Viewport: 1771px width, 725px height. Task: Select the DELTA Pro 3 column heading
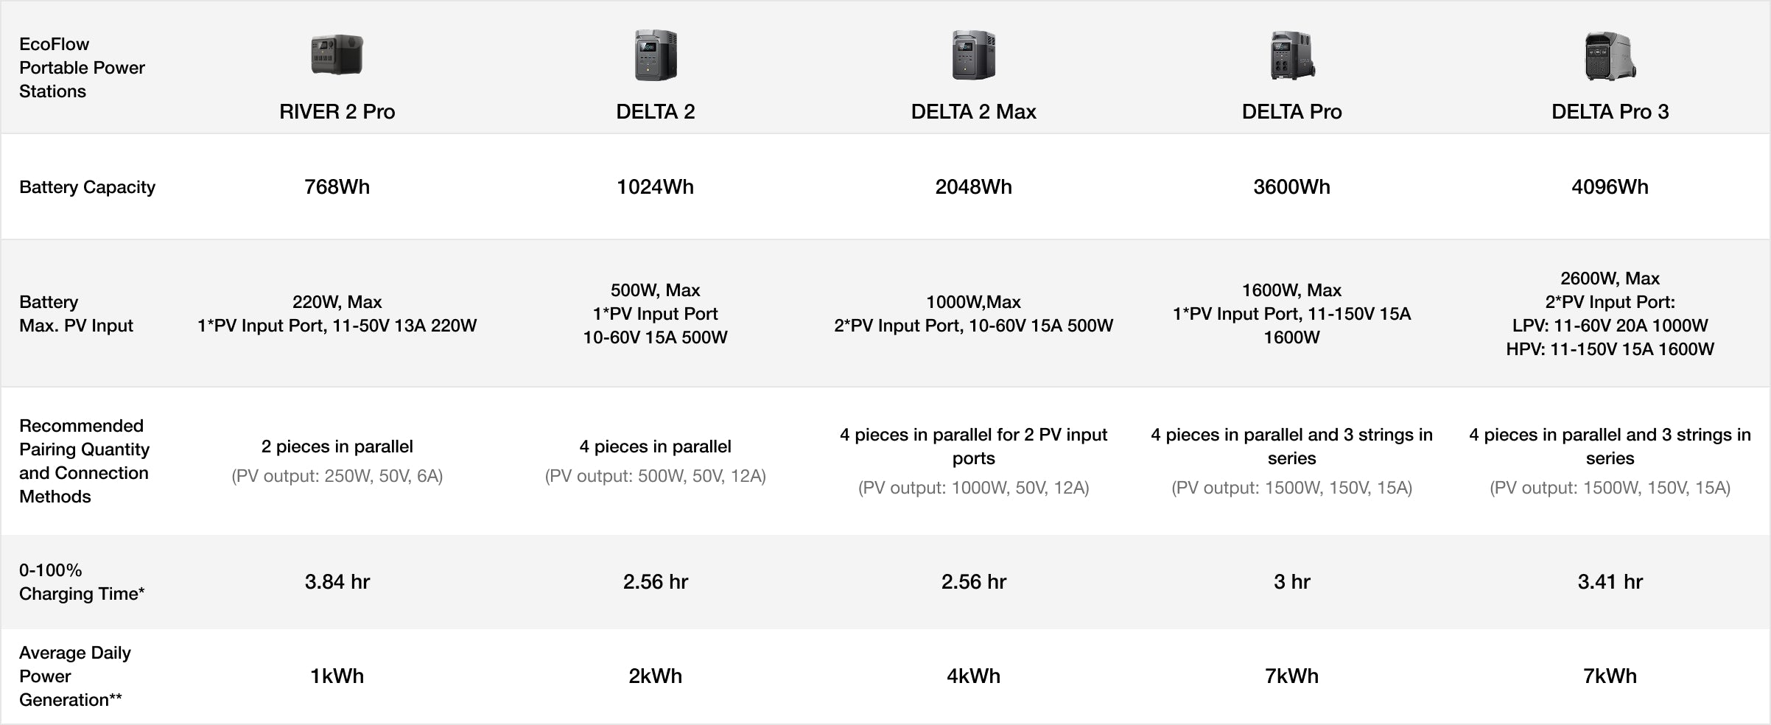coord(1610,112)
